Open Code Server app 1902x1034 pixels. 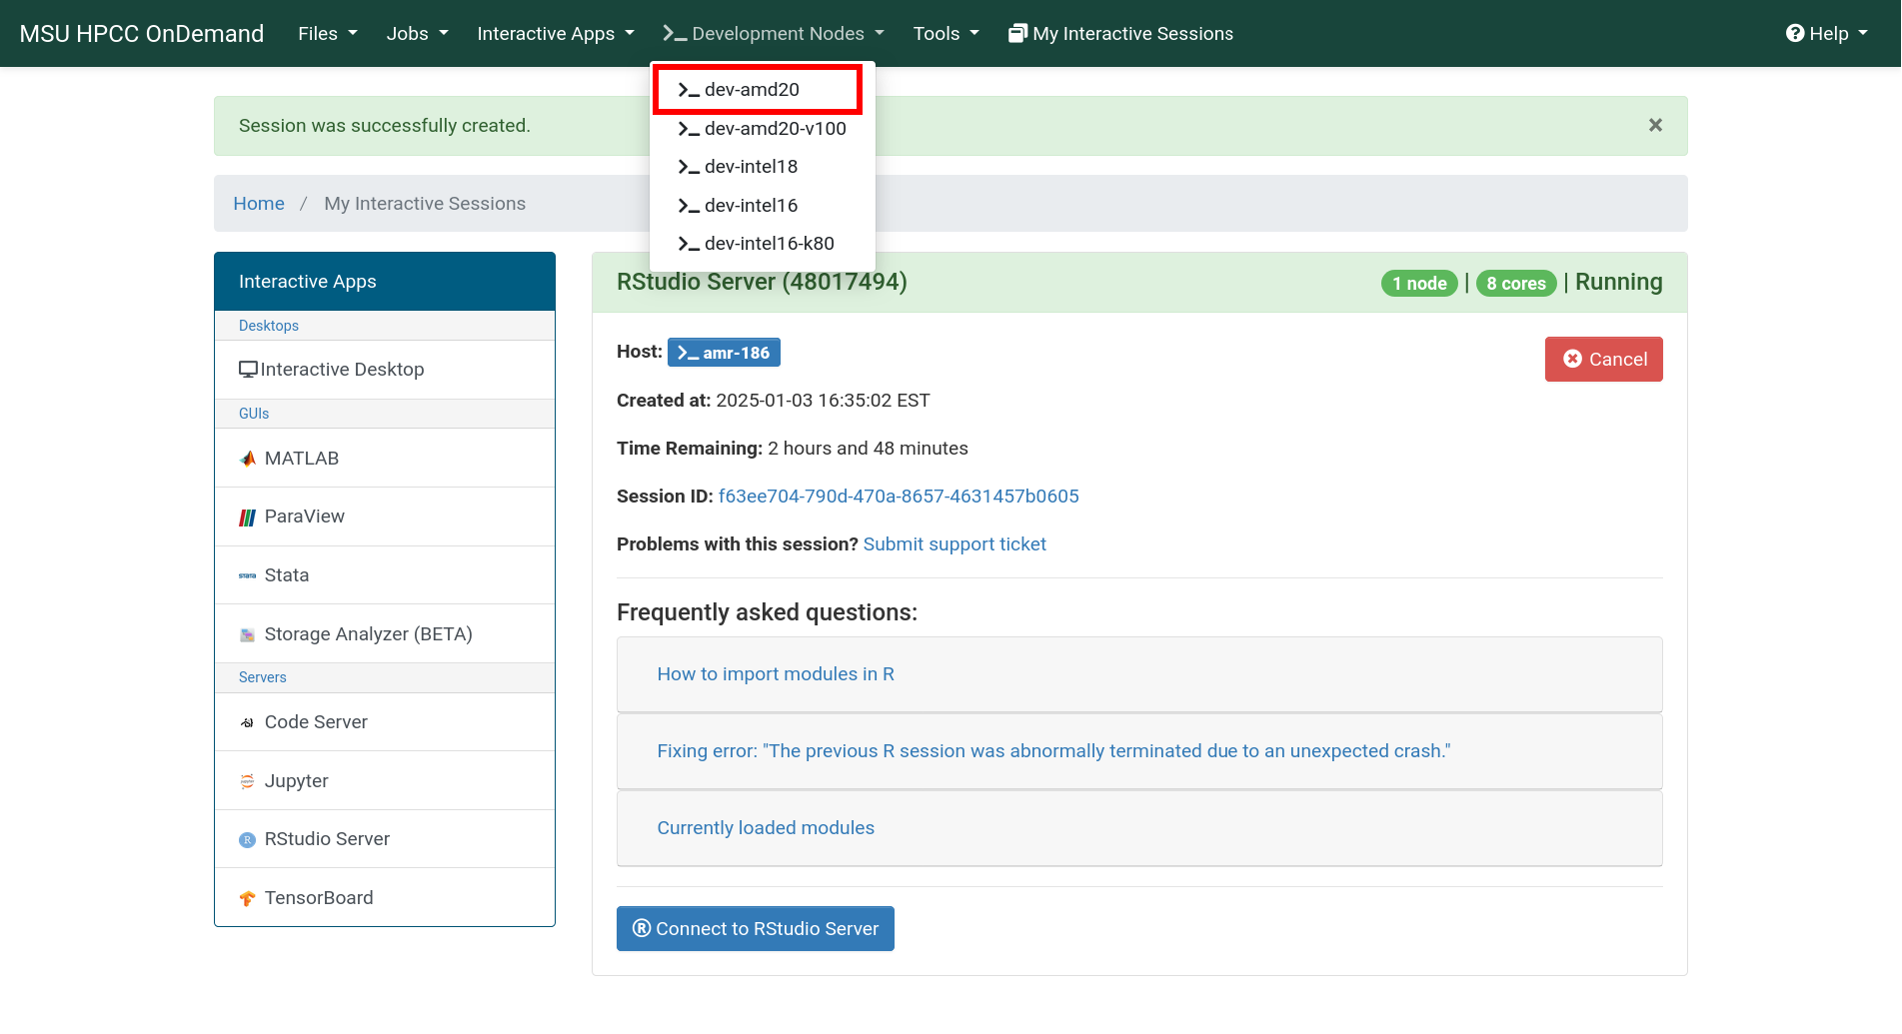click(385, 722)
